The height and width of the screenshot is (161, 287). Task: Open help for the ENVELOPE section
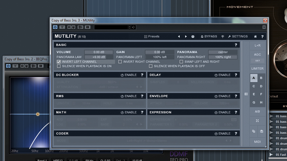pyautogui.click(x=236, y=96)
